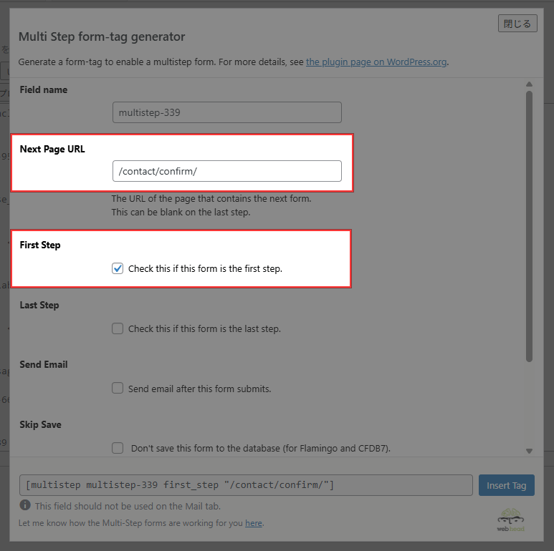
Task: Click the Field name input box
Action: (x=226, y=112)
